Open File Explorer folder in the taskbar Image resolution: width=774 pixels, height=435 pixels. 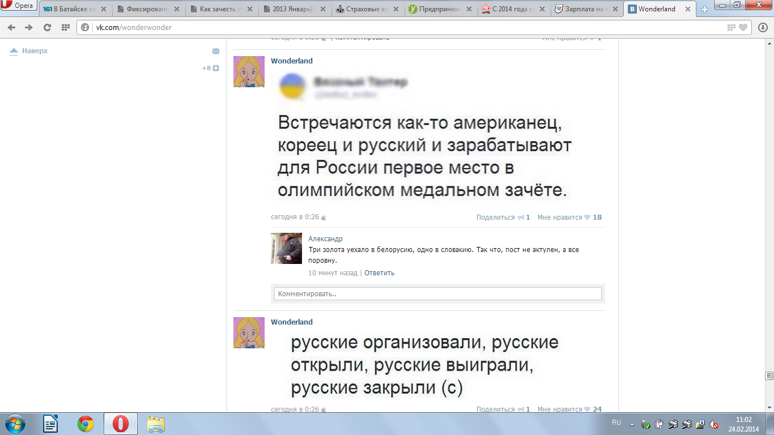156,424
